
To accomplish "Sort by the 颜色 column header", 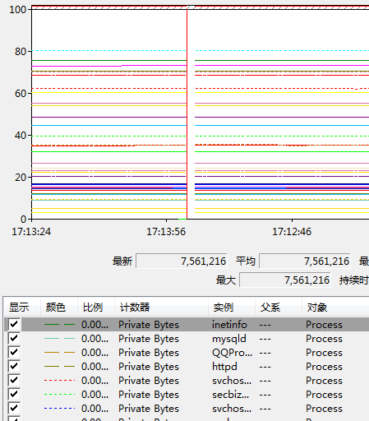I will click(59, 307).
